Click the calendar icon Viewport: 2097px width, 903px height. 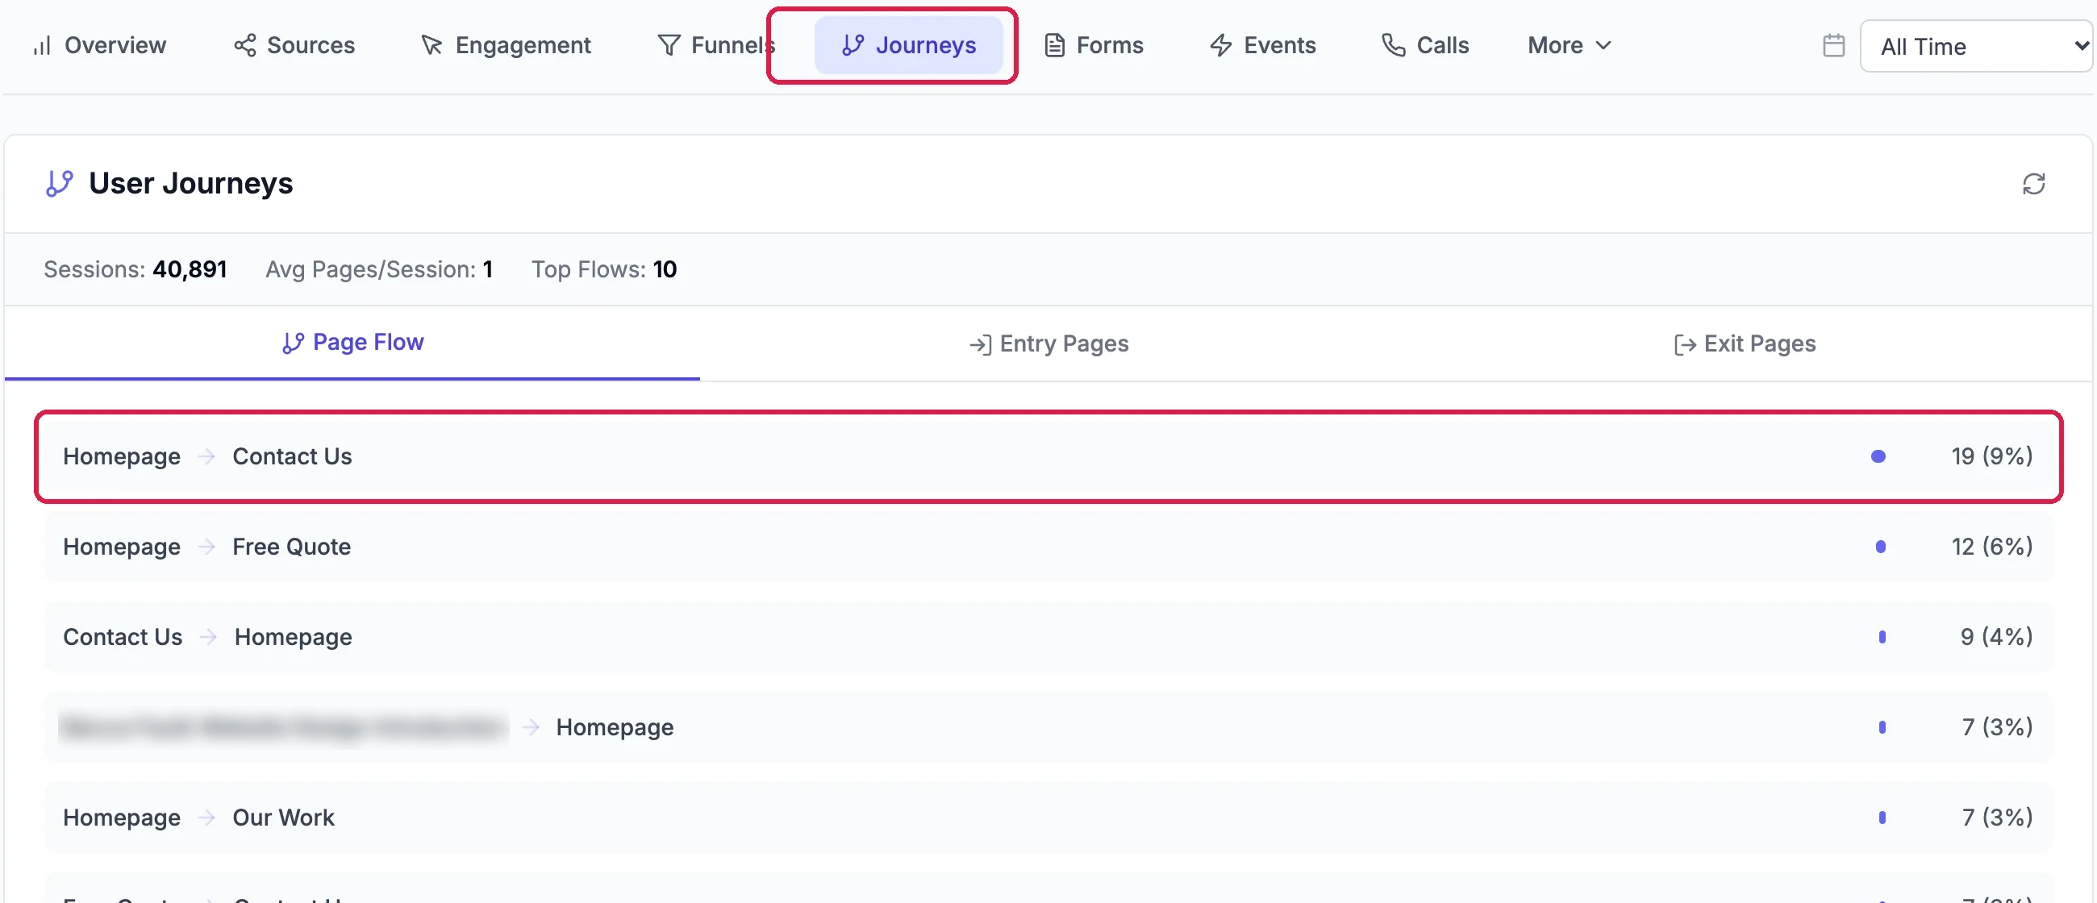1833,46
